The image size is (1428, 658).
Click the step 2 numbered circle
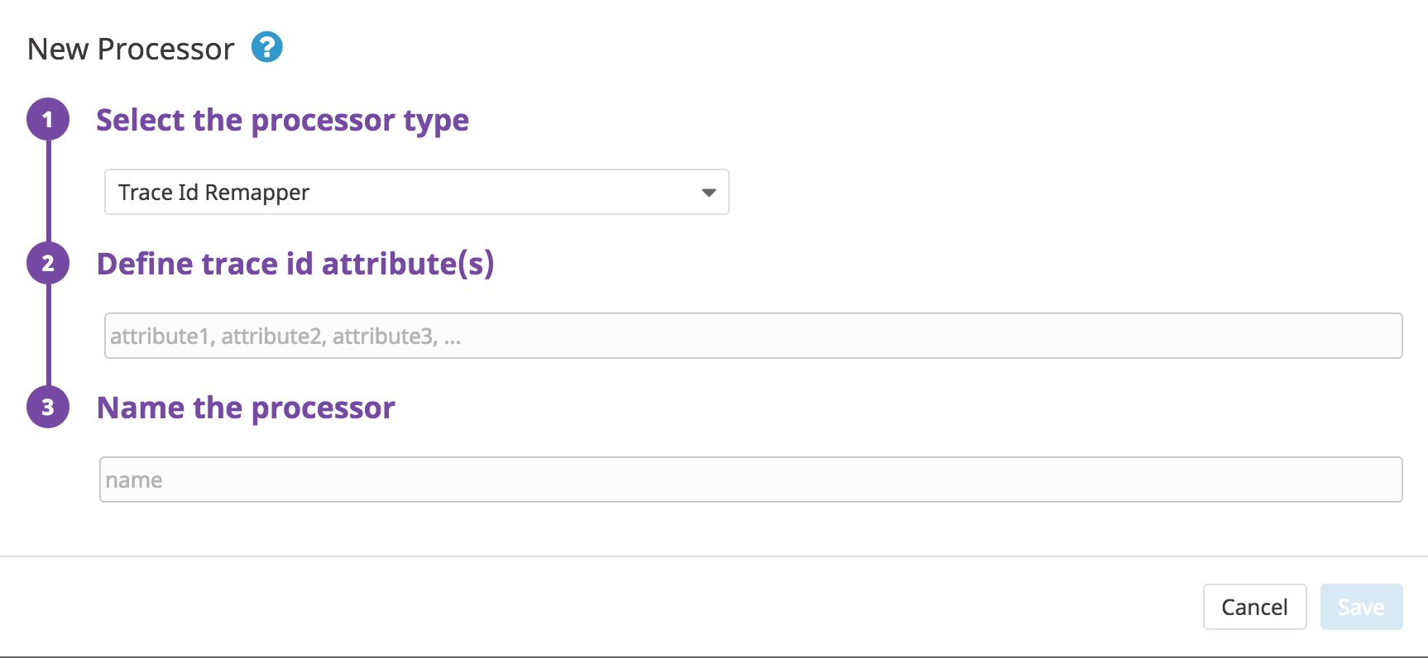coord(48,264)
